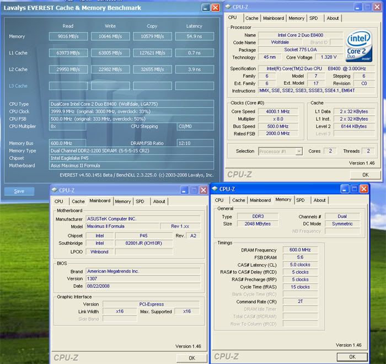Click CPU-Z title icon in Mainboard window
386x364 pixels.
pyautogui.click(x=54, y=190)
